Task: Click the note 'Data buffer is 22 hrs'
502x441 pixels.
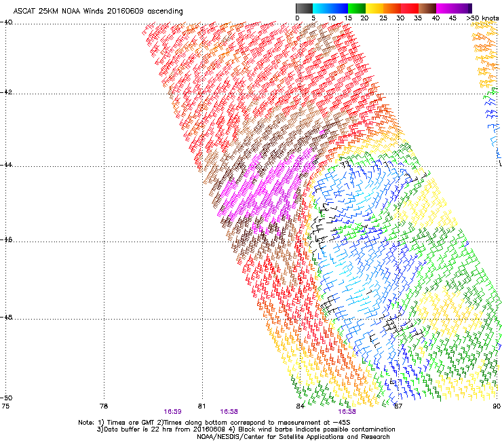Action: coord(138,429)
